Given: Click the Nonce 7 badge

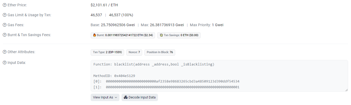Looking at the screenshot, I should click(134, 52).
